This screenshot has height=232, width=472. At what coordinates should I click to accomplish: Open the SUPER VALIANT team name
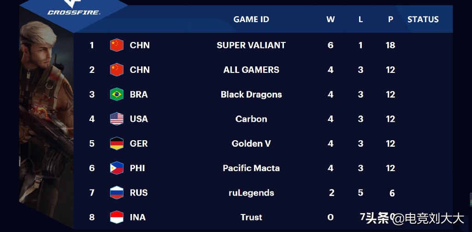click(251, 45)
